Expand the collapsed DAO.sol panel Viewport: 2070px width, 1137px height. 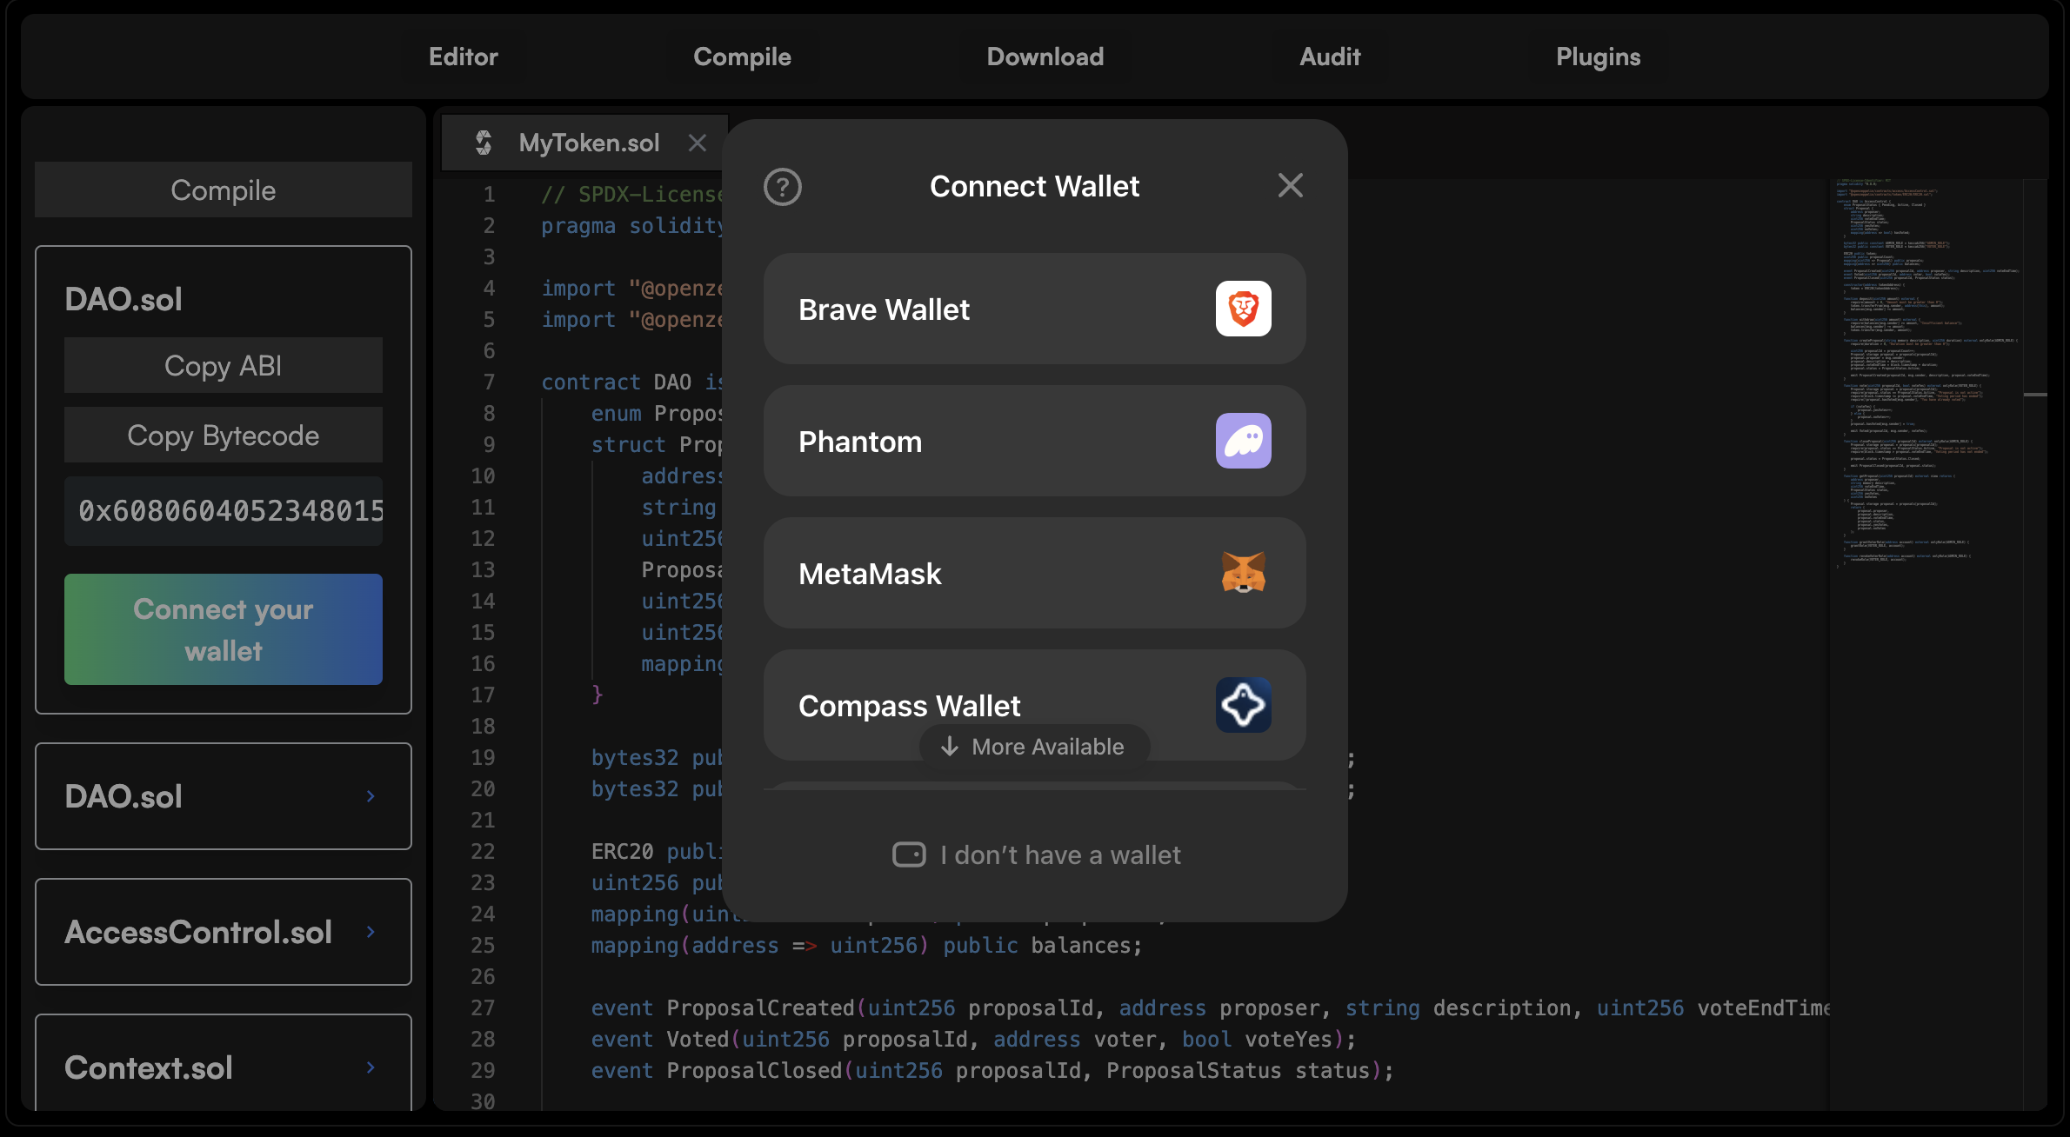tap(371, 796)
